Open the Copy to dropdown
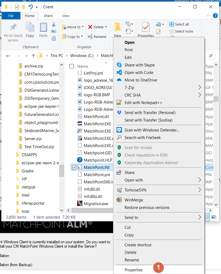Image resolution: width=221 pixels, height=274 pixels. pos(73,37)
